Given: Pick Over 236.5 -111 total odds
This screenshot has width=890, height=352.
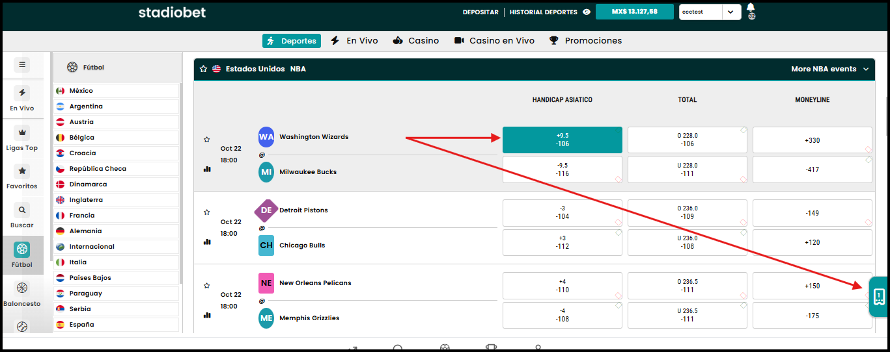Looking at the screenshot, I should coord(687,286).
